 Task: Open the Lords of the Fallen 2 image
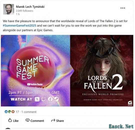(x=102, y=71)
